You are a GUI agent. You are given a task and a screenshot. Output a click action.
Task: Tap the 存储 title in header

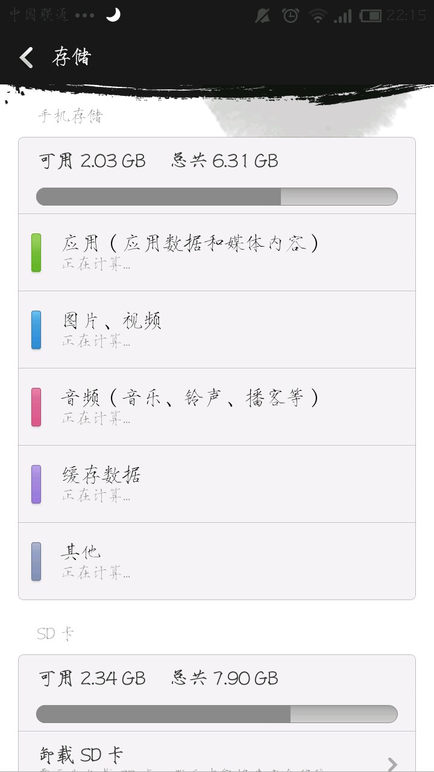71,58
